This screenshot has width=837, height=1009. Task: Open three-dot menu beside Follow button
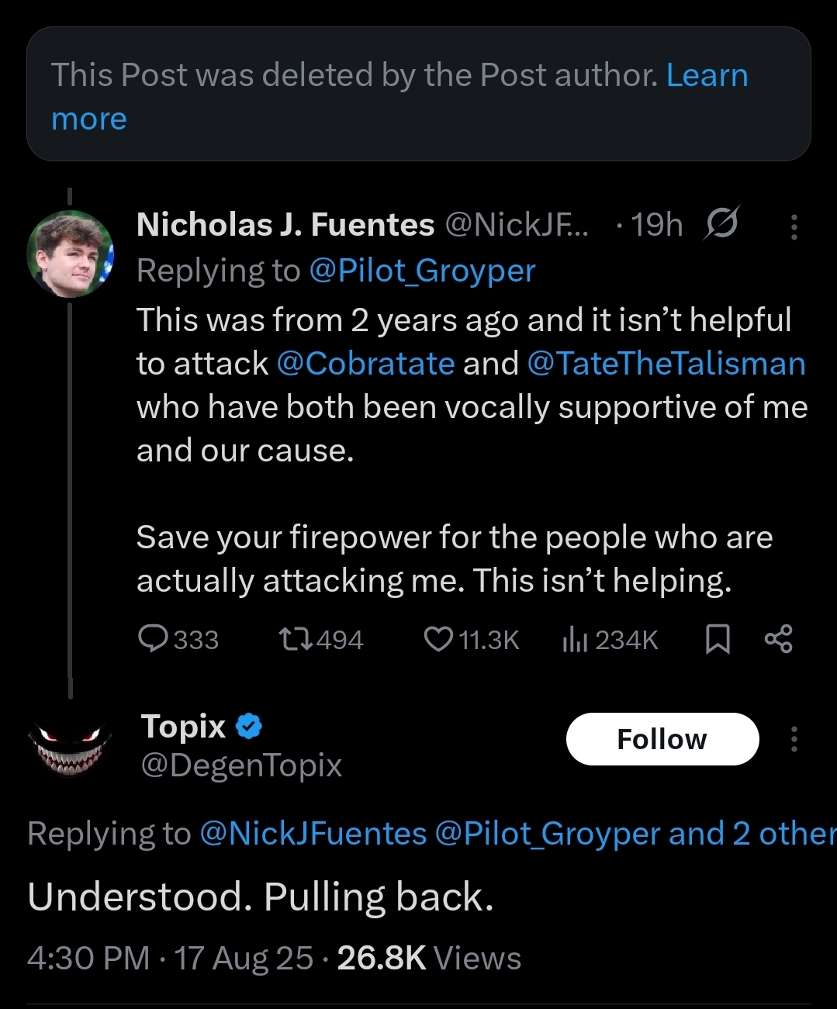(794, 739)
